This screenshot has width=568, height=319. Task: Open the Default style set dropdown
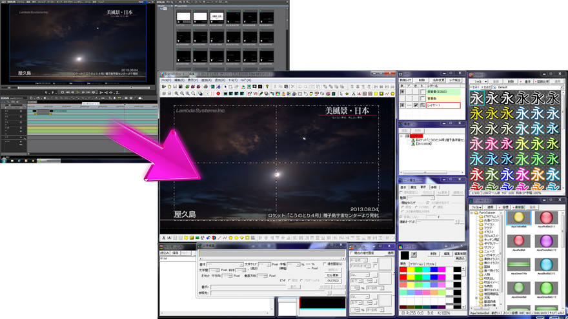click(x=528, y=87)
